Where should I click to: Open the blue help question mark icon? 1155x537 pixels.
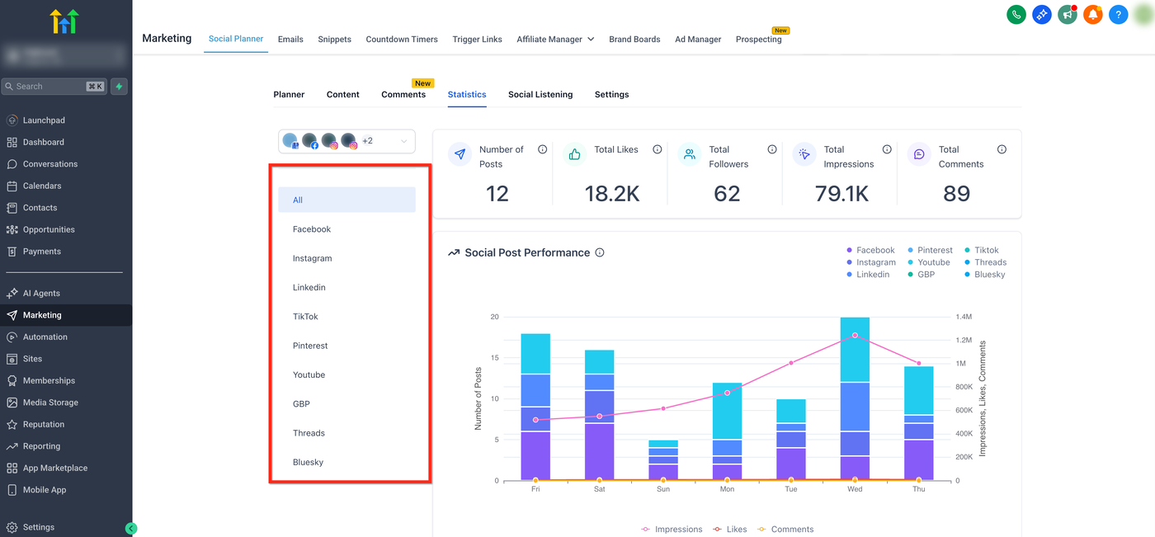1119,14
